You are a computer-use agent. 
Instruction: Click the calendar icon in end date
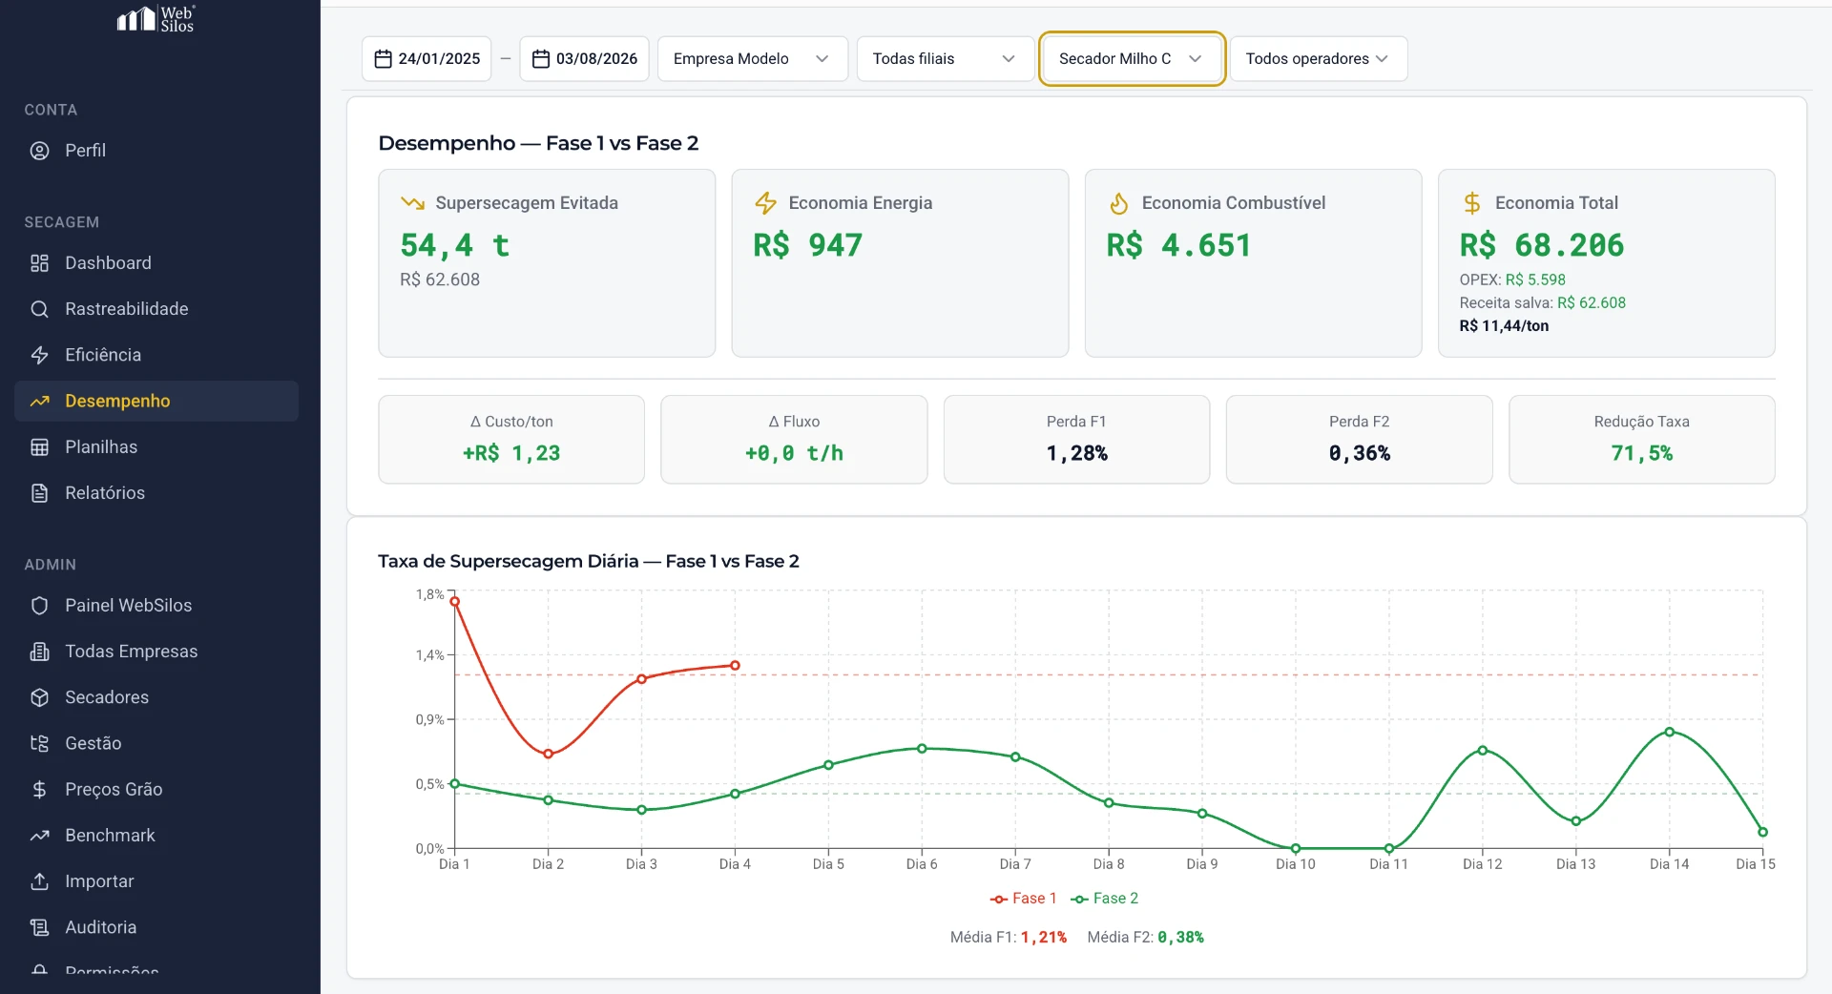541,59
